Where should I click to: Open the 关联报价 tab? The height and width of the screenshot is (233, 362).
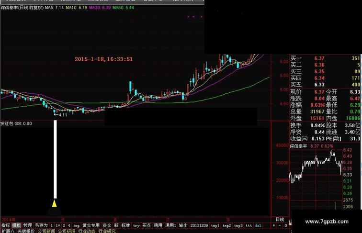(x=26, y=231)
